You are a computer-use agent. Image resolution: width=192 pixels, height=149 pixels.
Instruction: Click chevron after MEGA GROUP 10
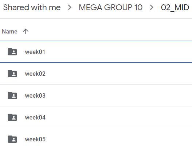point(152,7)
